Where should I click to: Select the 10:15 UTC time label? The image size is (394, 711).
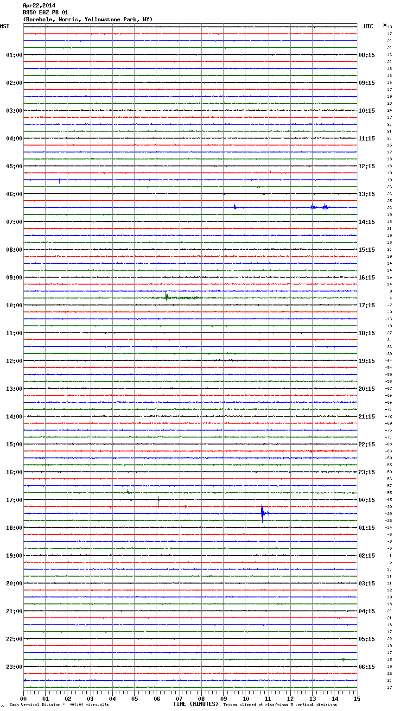pyautogui.click(x=367, y=110)
